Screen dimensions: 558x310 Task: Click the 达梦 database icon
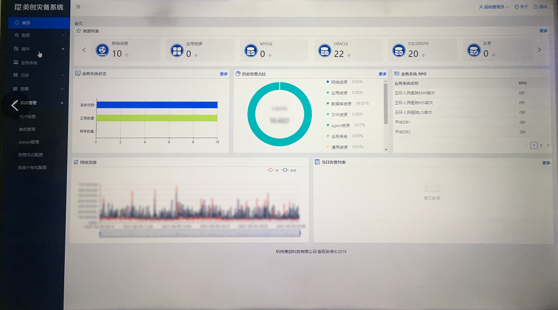coord(473,51)
